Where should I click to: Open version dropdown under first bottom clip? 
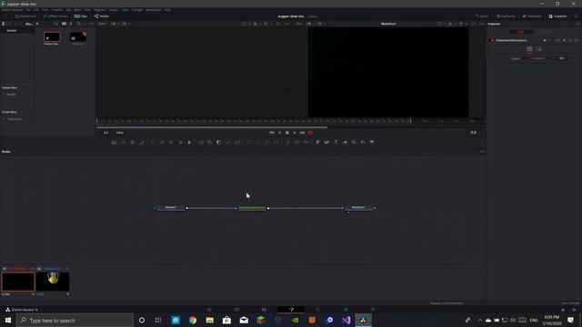pos(33,294)
